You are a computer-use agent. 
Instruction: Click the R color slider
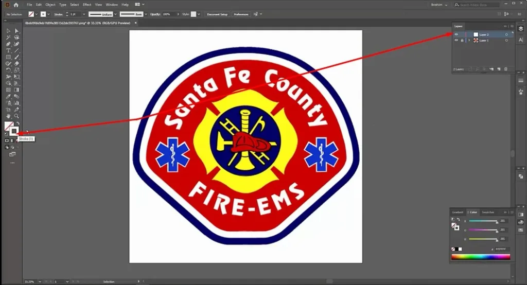coord(483,221)
